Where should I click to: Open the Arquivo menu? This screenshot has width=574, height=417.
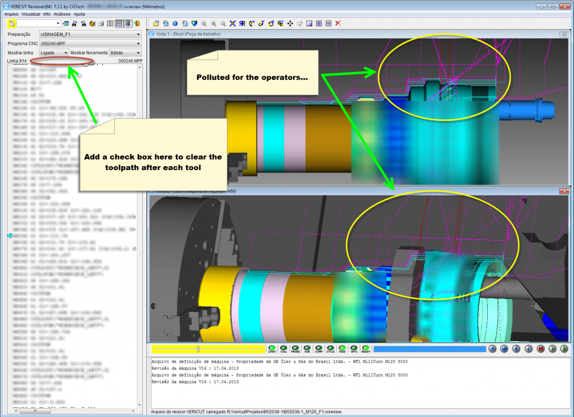[11, 14]
